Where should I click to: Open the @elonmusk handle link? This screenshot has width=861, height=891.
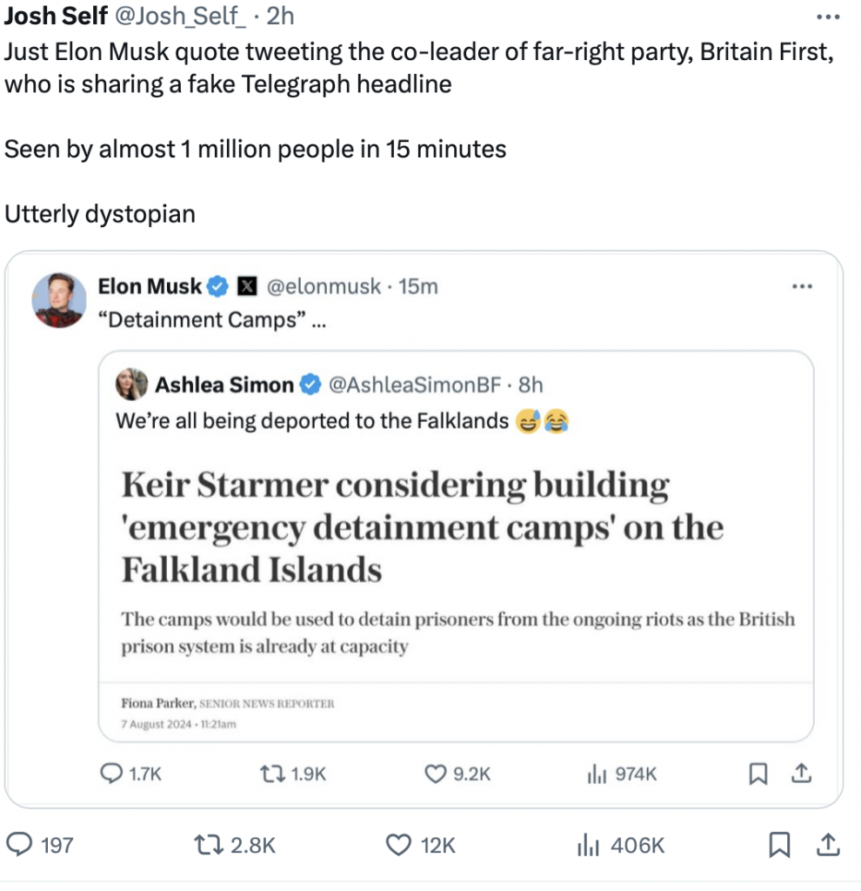[x=322, y=286]
